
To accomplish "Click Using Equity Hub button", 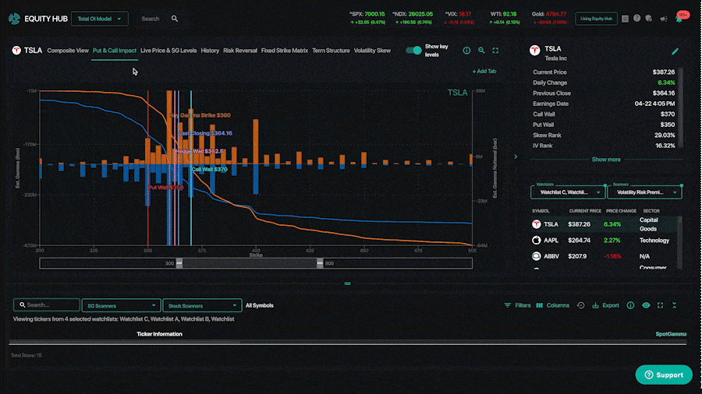I will pyautogui.click(x=596, y=19).
